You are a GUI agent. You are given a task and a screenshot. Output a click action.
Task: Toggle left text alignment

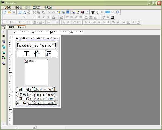tap(67, 17)
